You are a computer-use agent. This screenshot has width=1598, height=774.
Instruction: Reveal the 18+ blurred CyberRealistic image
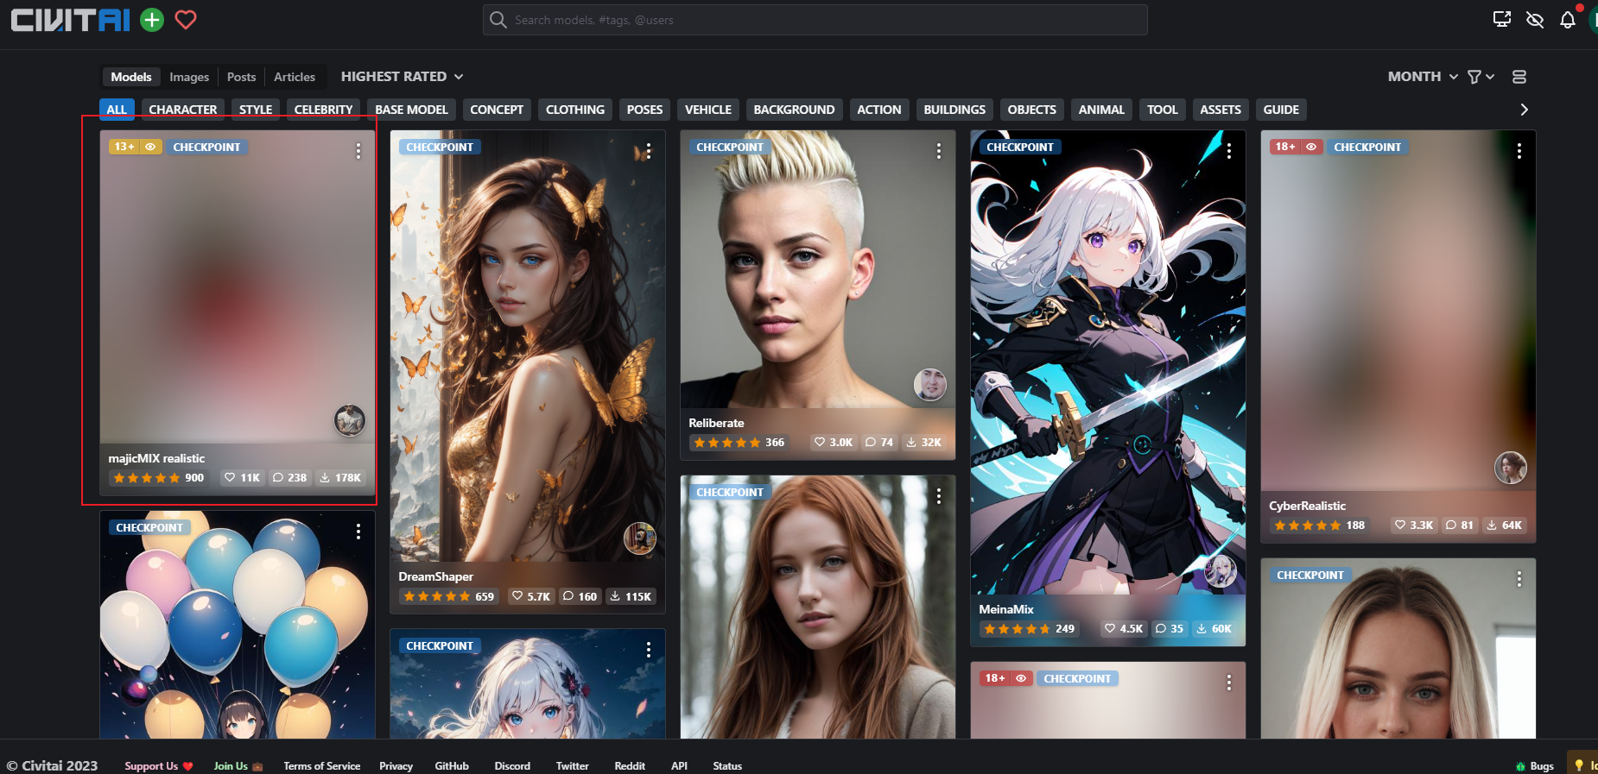[x=1310, y=148]
